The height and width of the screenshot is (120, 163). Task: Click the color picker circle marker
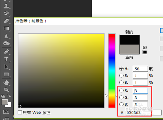[x=20, y=106]
